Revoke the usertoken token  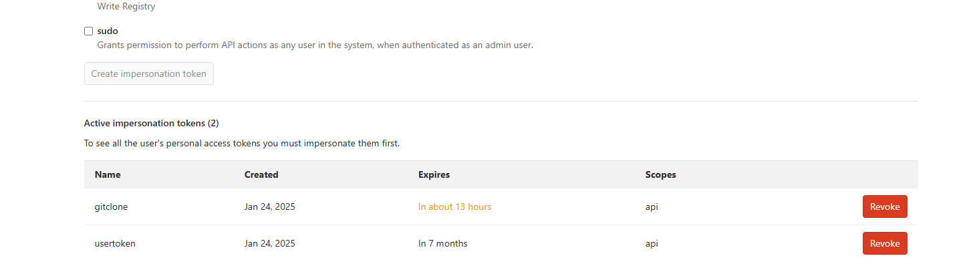(884, 243)
